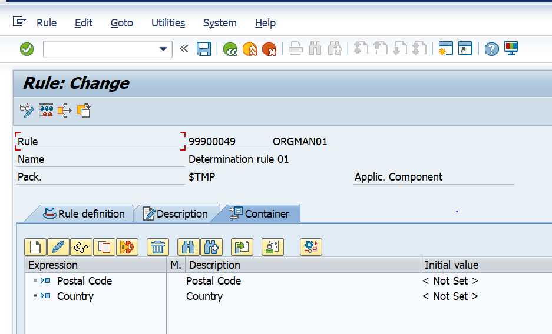Screen dimensions: 552x334
Task: Click the Description column header
Action: pos(303,265)
